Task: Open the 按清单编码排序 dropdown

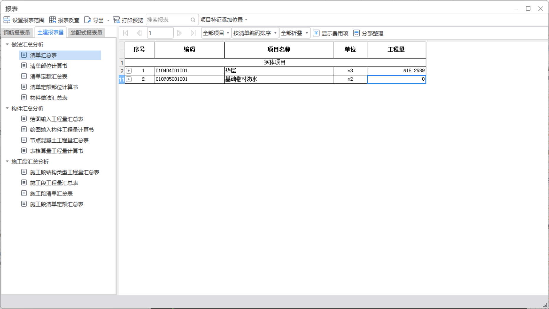Action: pos(255,33)
